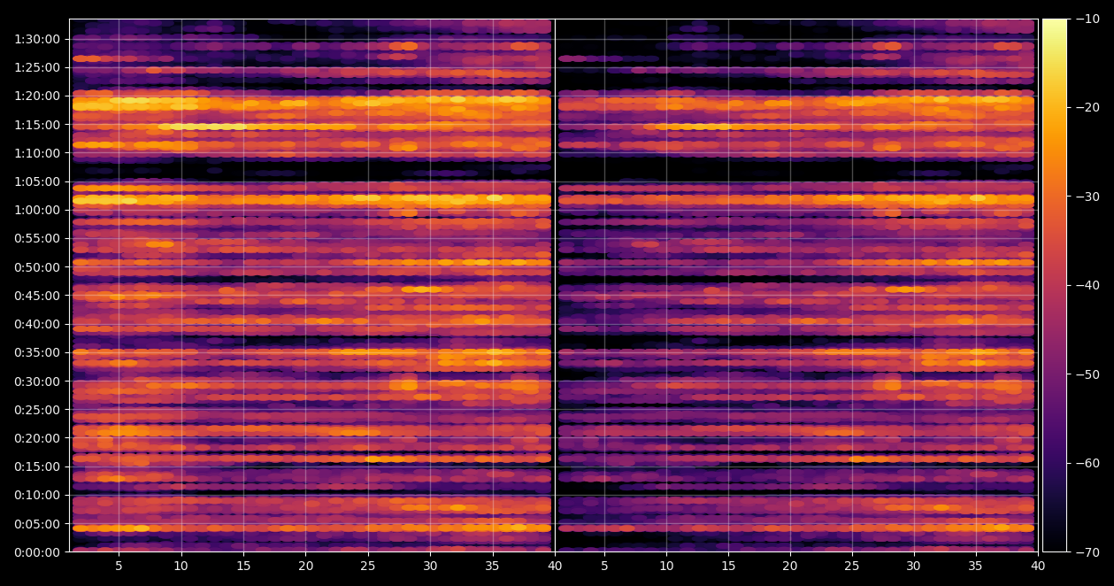Click the 0:05:00 y-axis tick label
The height and width of the screenshot is (586, 1114).
point(37,524)
